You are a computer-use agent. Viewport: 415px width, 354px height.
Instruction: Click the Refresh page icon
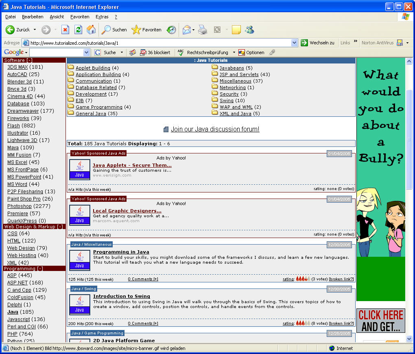[78, 30]
